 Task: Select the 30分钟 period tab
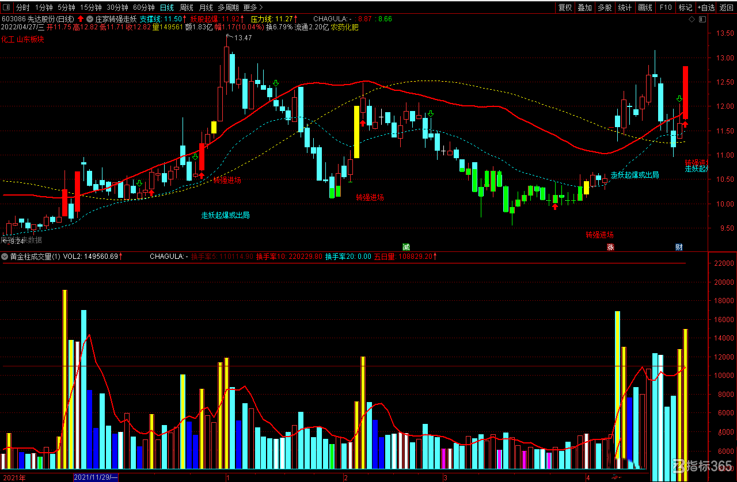tap(117, 7)
